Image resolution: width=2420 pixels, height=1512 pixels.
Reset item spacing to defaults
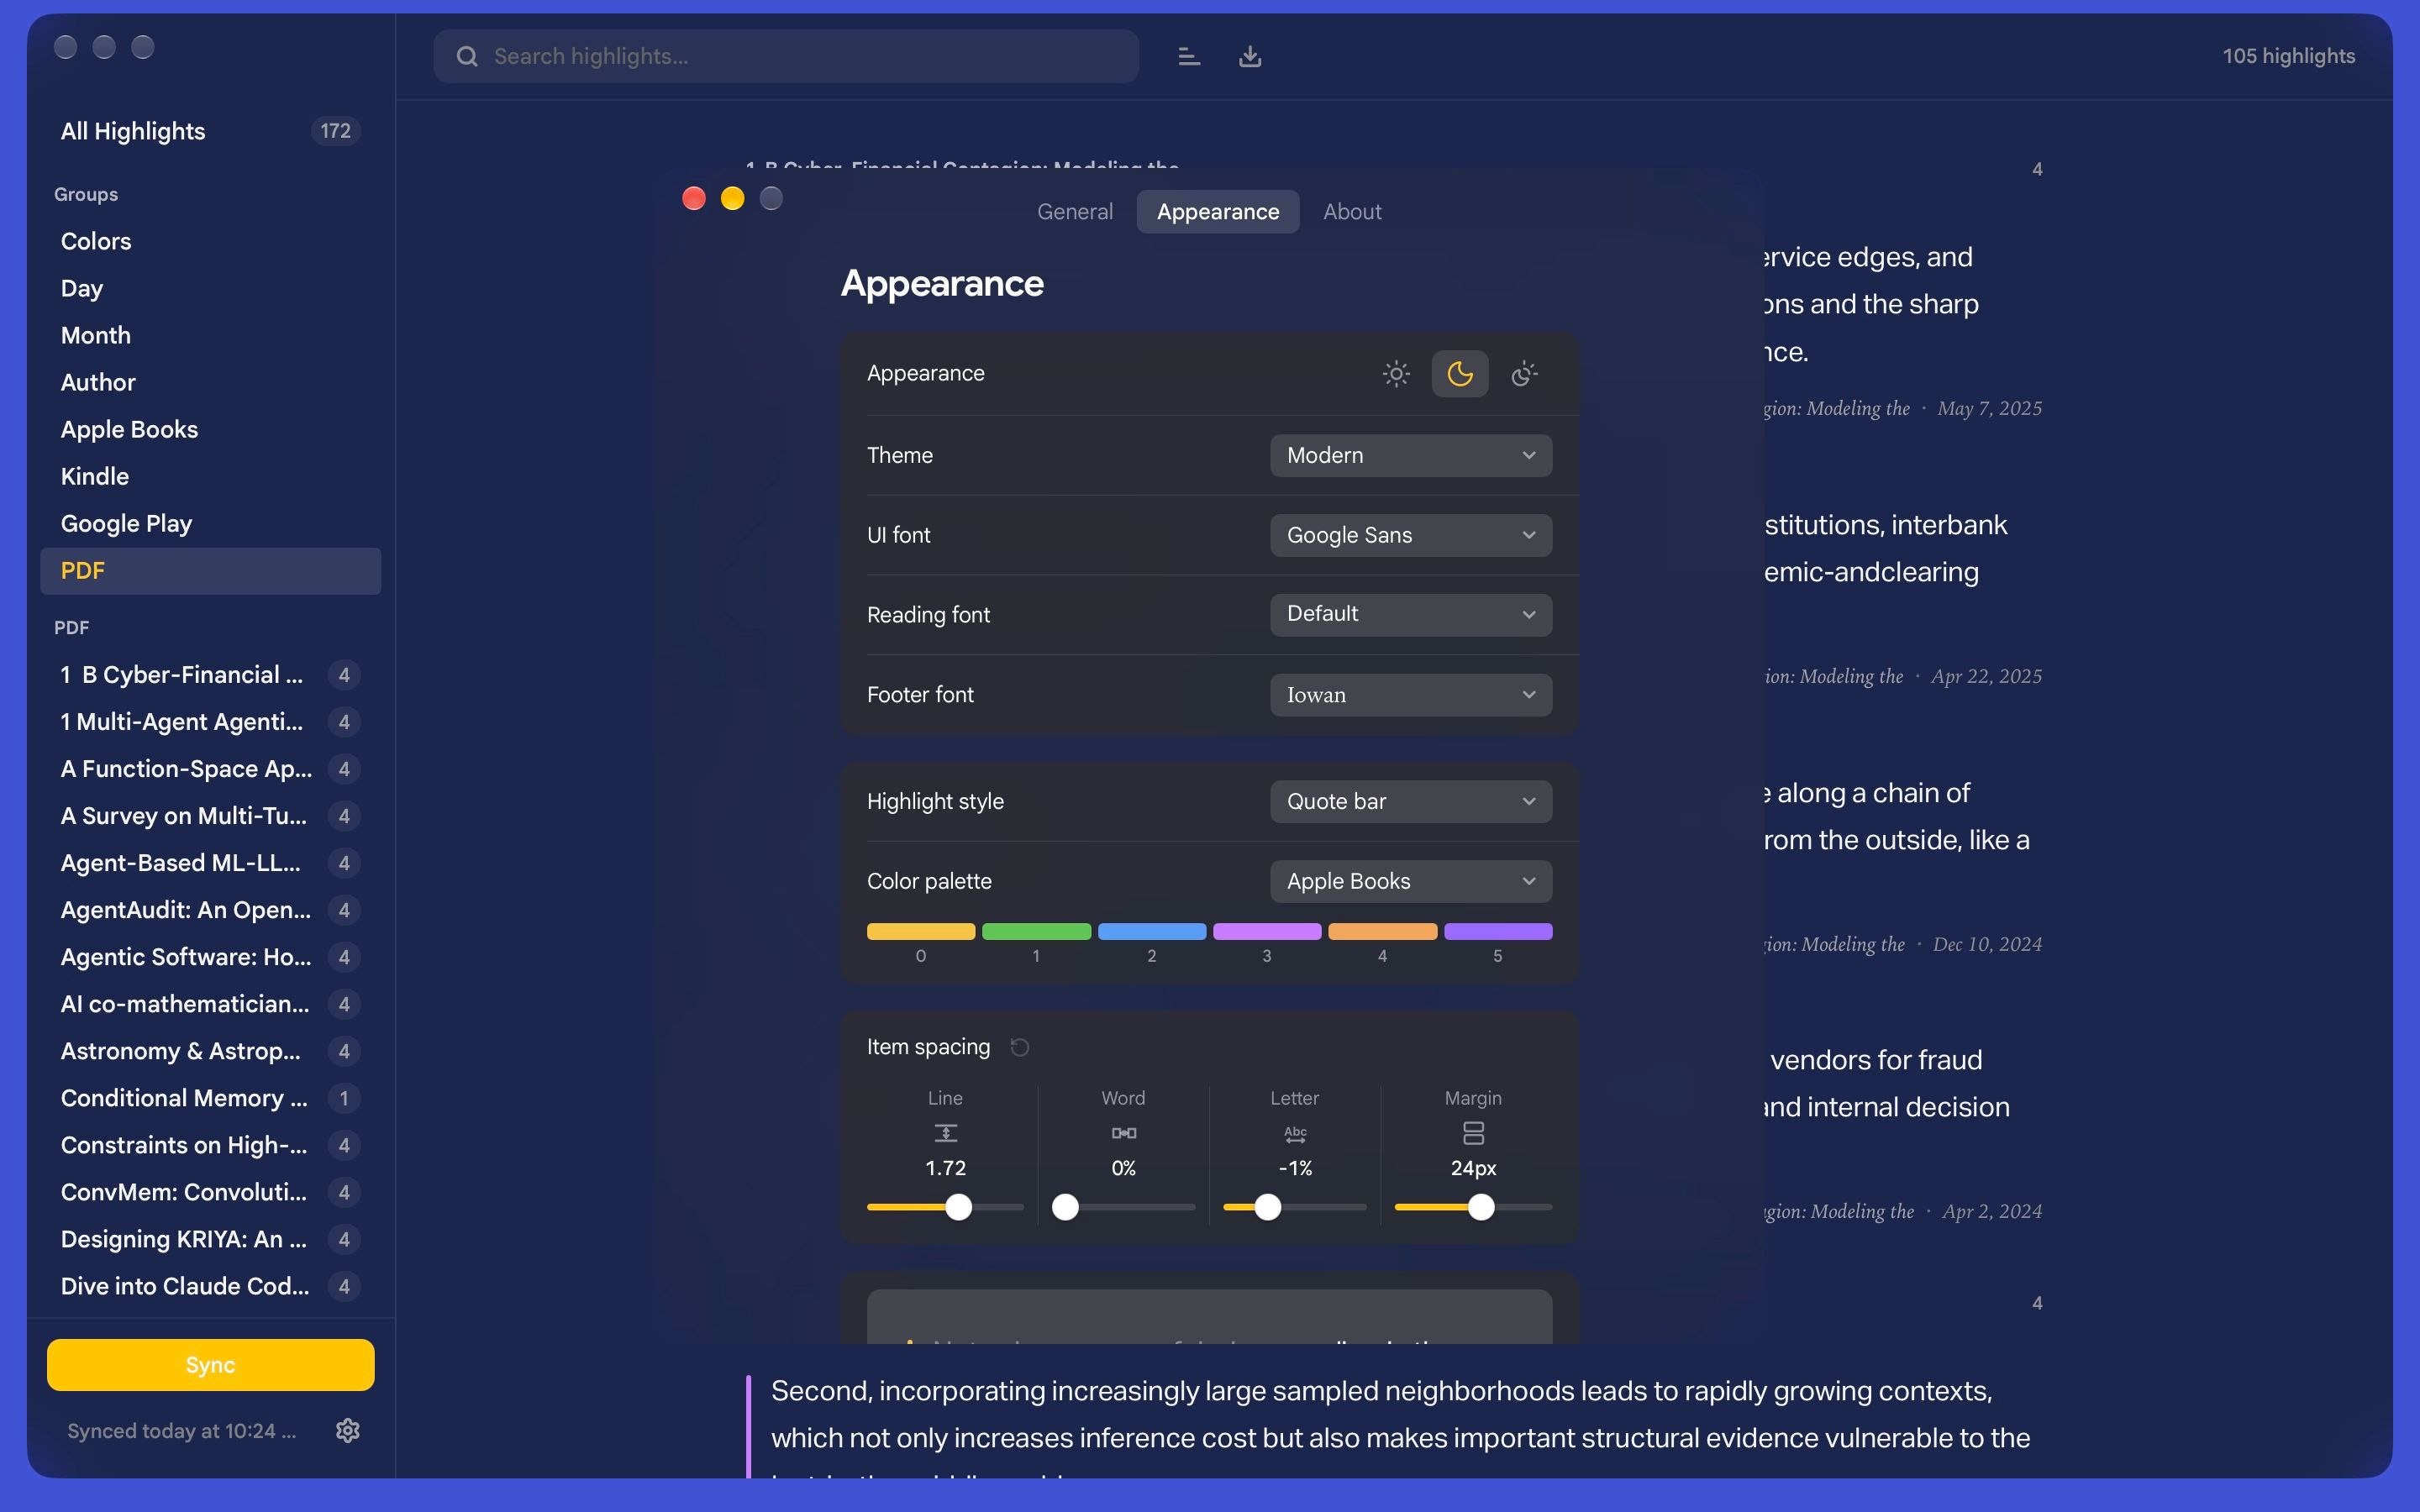[1019, 1047]
